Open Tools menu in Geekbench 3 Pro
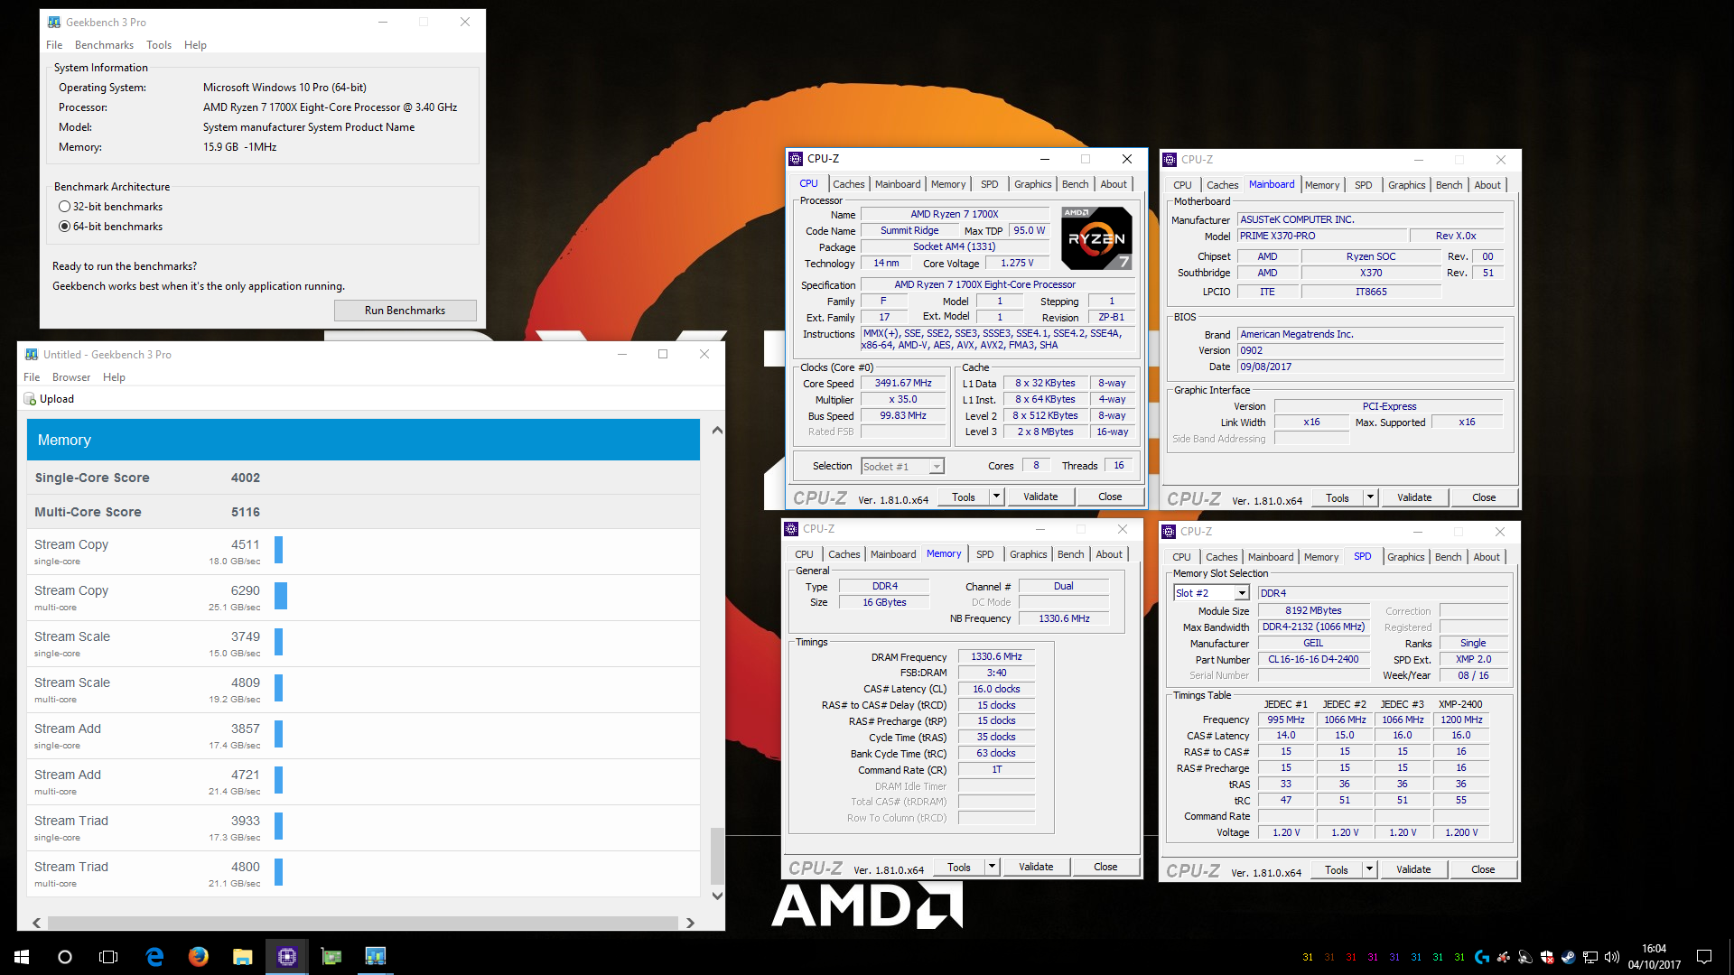1734x975 pixels. (x=159, y=45)
